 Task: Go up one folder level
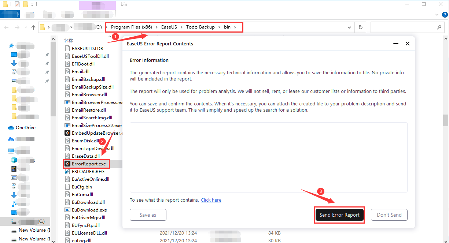pos(33,27)
